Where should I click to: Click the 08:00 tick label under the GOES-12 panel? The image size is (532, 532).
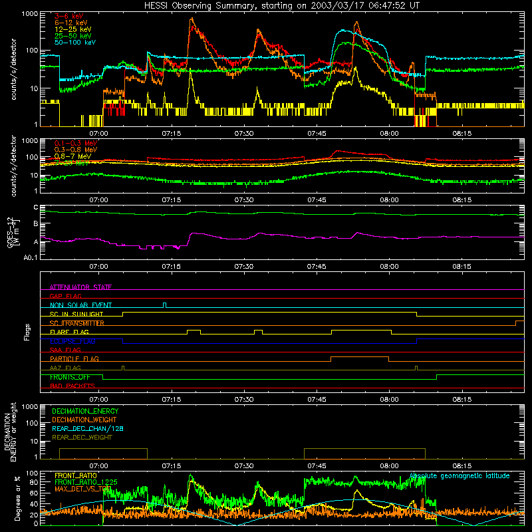click(389, 267)
